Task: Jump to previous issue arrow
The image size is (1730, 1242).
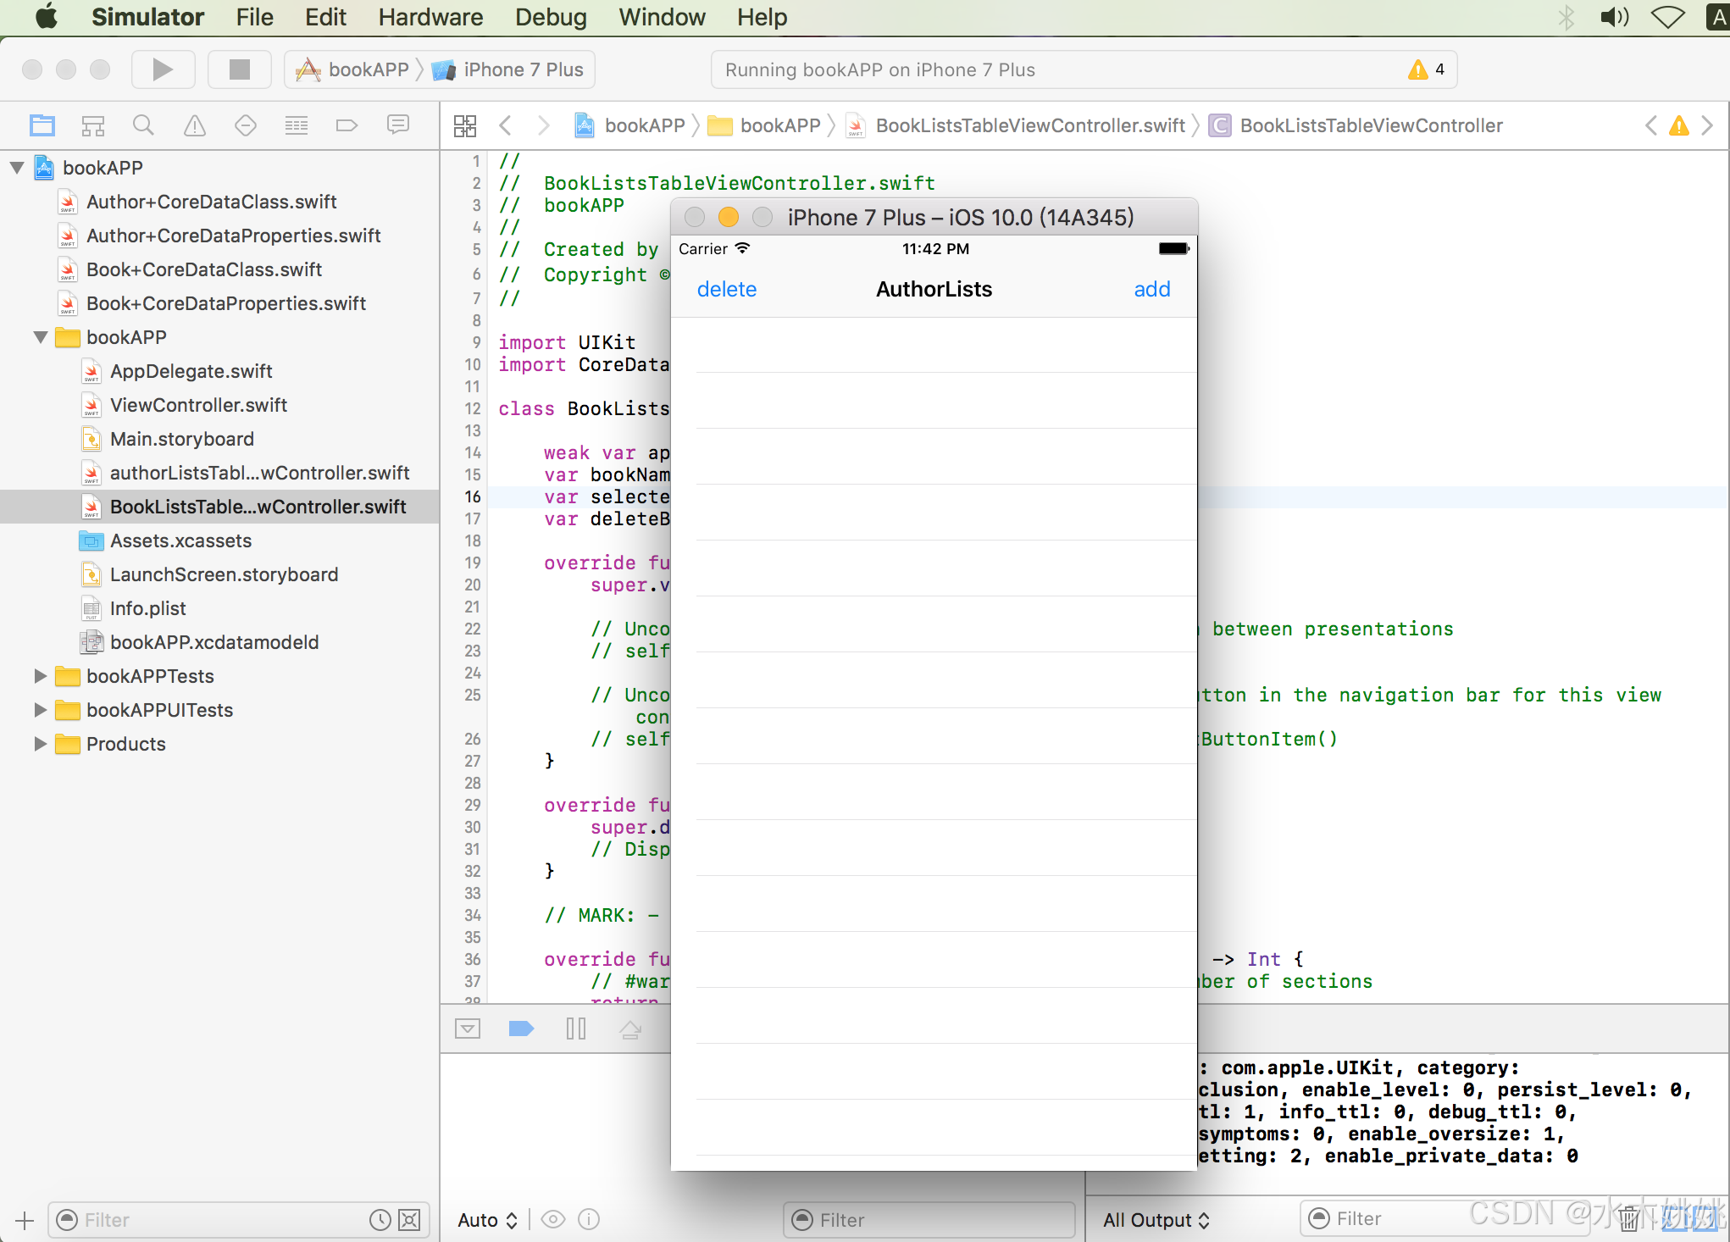Action: (x=1651, y=125)
